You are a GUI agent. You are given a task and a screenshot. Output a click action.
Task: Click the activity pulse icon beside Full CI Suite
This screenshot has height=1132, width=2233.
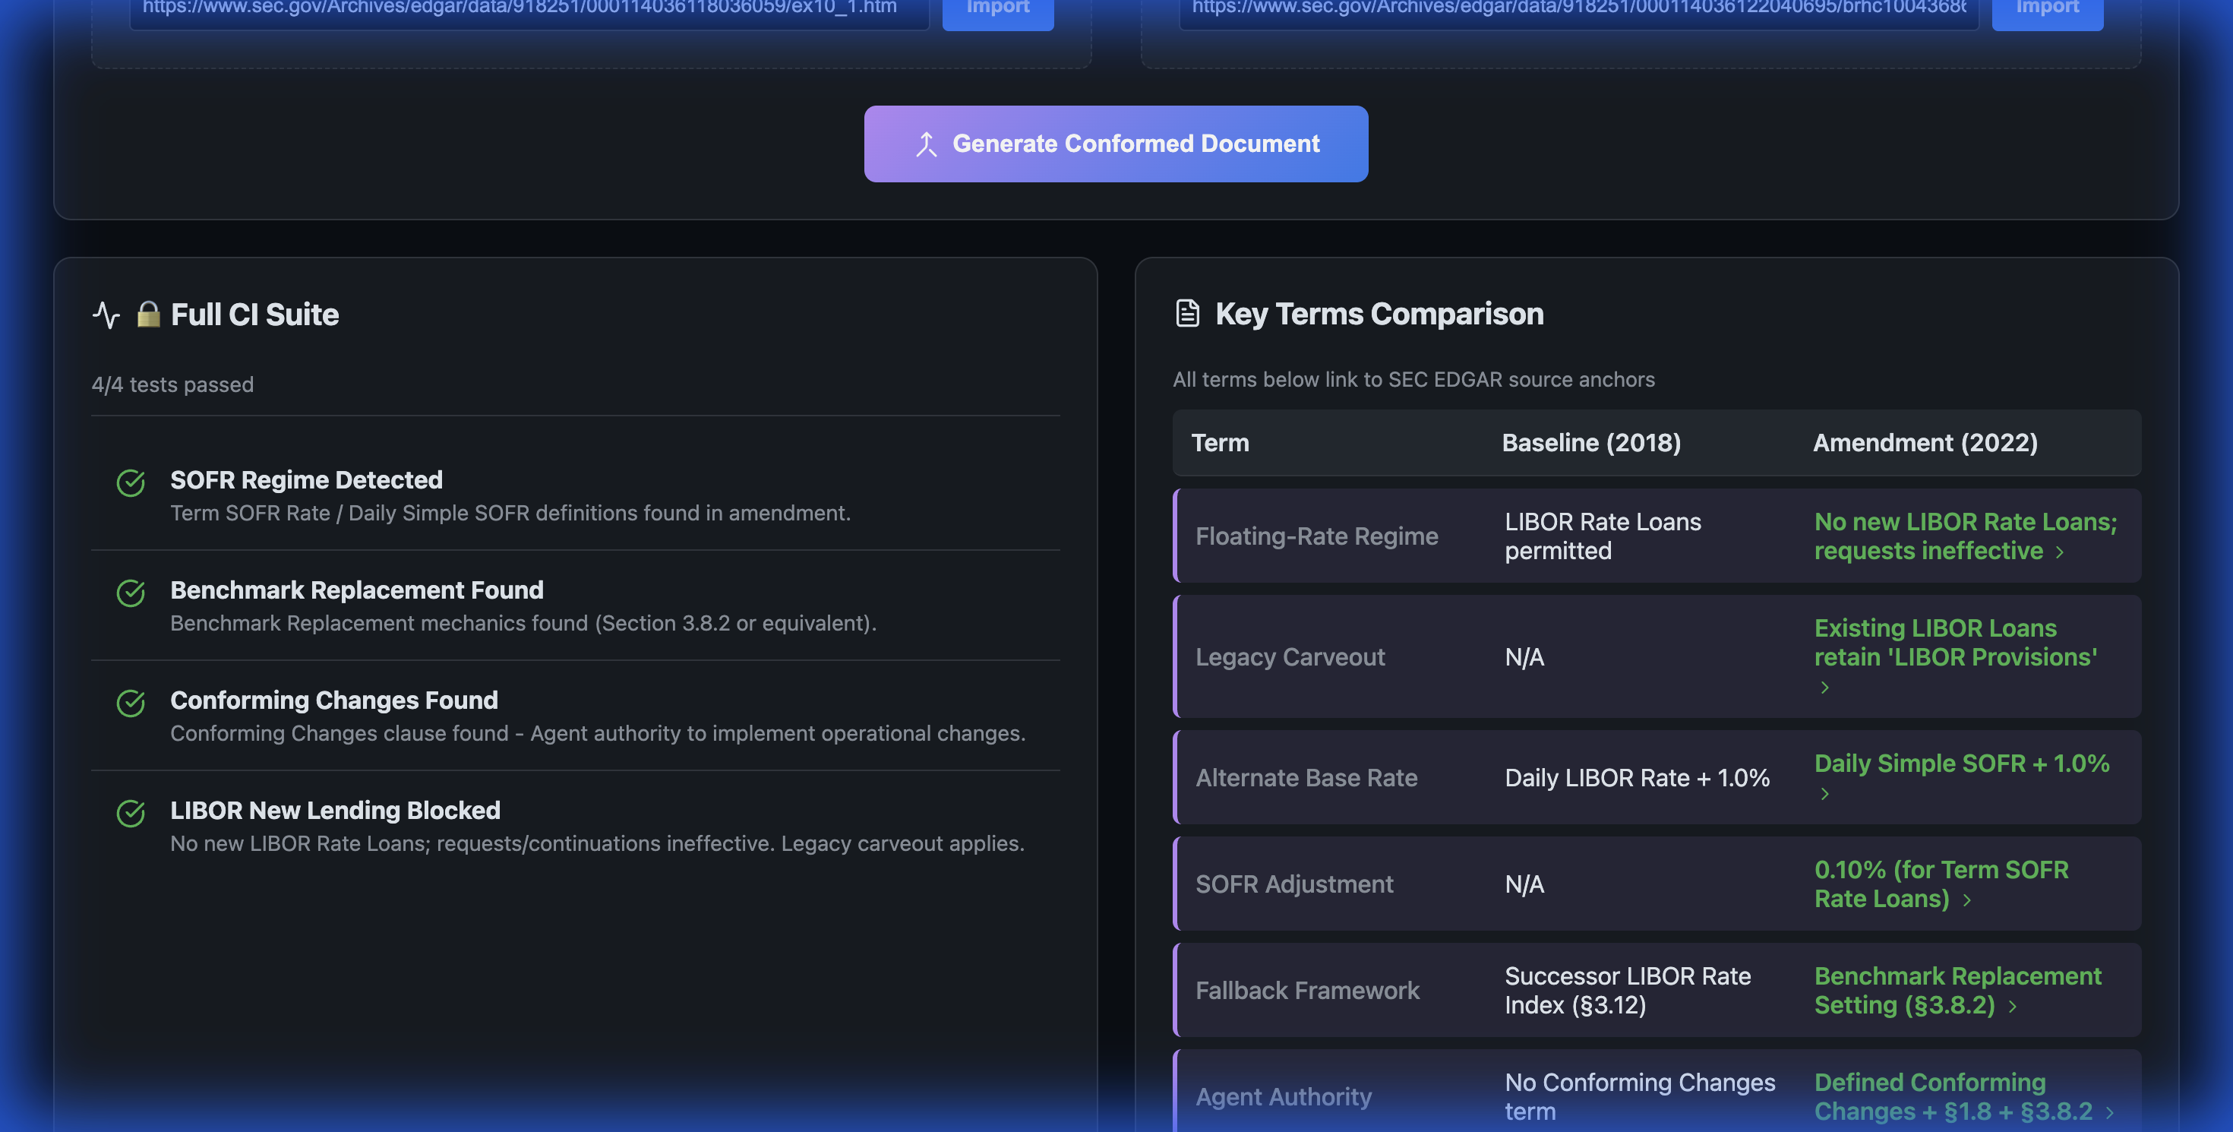[106, 315]
